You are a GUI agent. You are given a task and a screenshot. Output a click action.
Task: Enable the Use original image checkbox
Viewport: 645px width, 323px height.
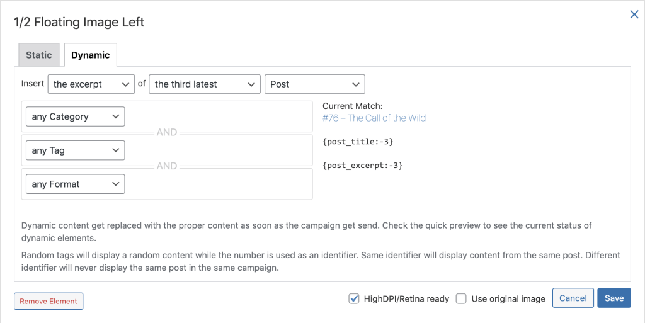pos(461,298)
